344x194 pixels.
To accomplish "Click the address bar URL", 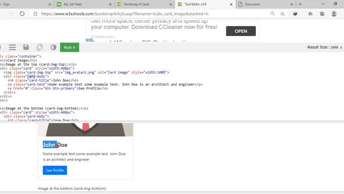I will coord(125,13).
